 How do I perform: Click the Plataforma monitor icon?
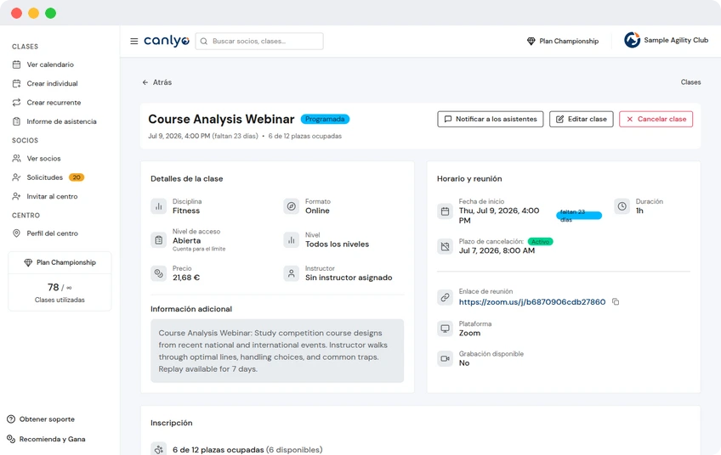click(445, 329)
